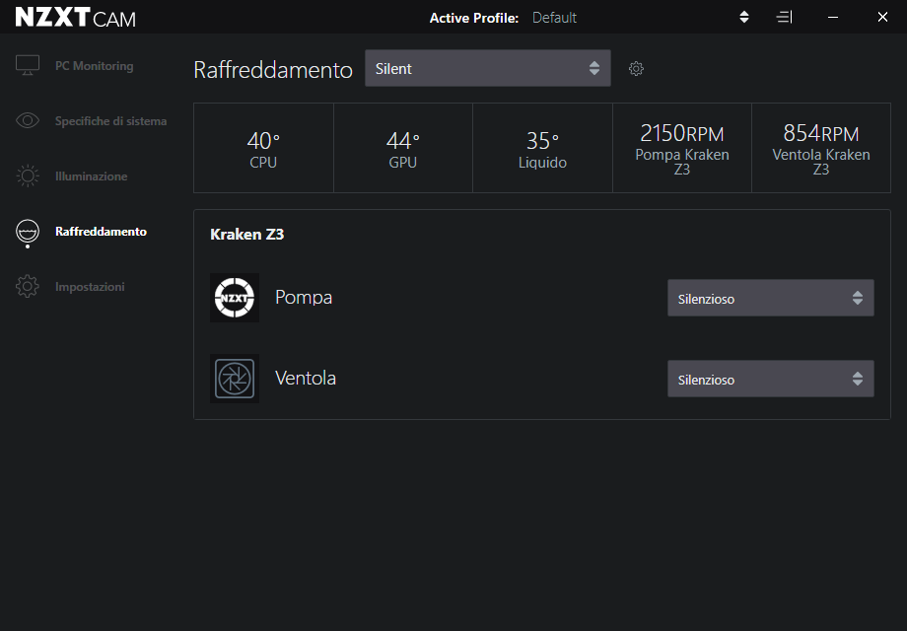Open the Pompa Silenzioso mode dropdown

(770, 299)
